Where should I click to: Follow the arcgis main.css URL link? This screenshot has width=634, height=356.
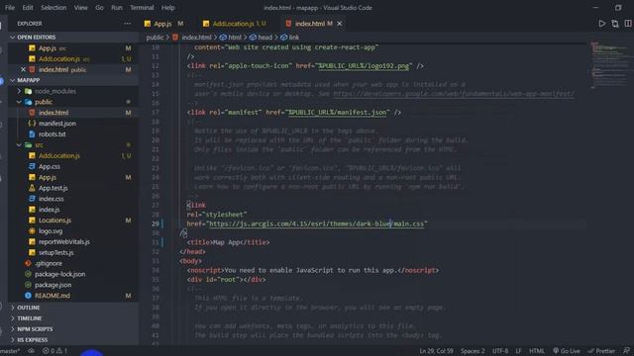317,223
